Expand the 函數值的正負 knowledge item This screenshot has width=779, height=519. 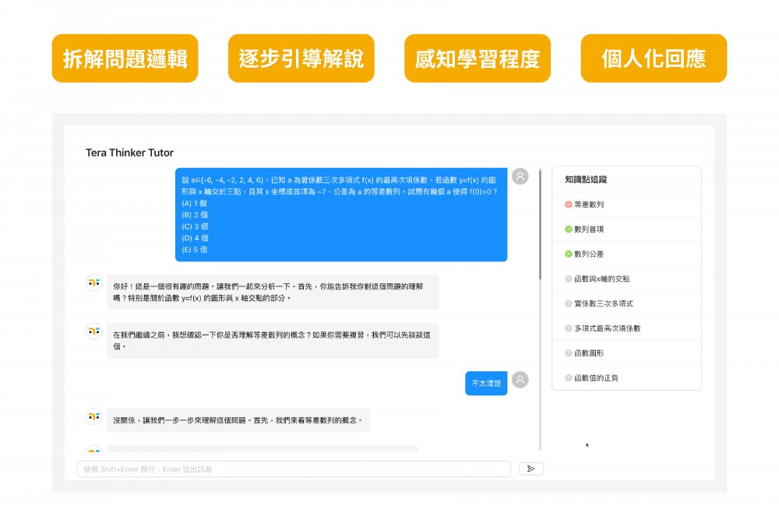[596, 378]
